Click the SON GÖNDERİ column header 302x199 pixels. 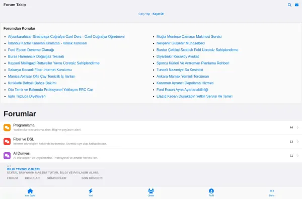[x=92, y=178]
